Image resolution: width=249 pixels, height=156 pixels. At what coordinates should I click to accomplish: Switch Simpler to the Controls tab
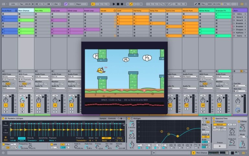pos(112,119)
